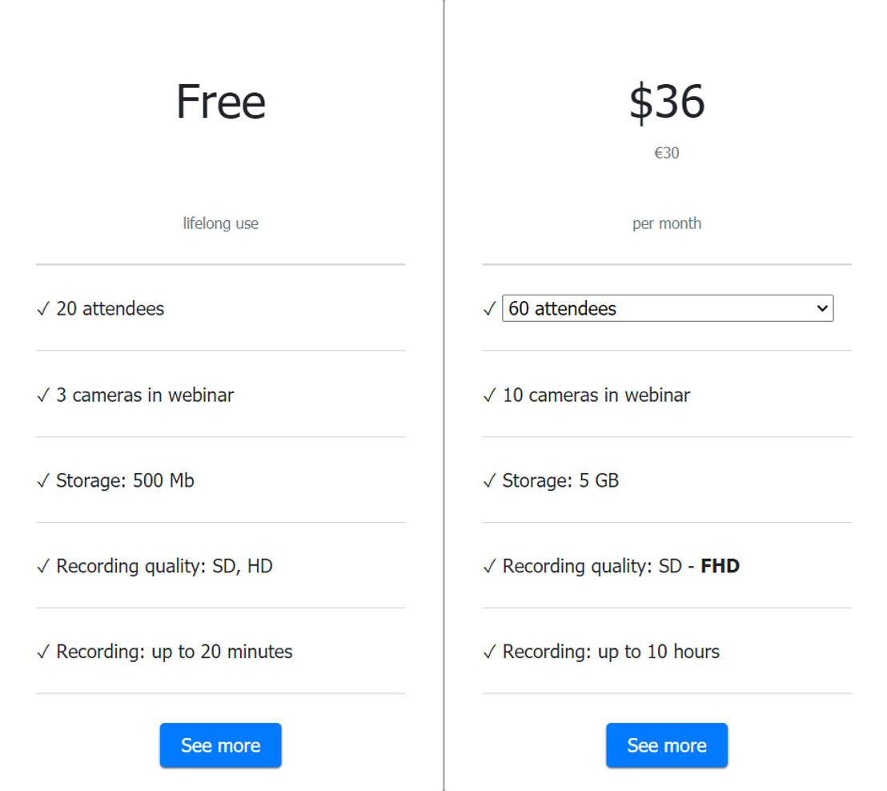Click the checkmark beside Recording quality: SD, HD
The height and width of the screenshot is (791, 887).
43,567
